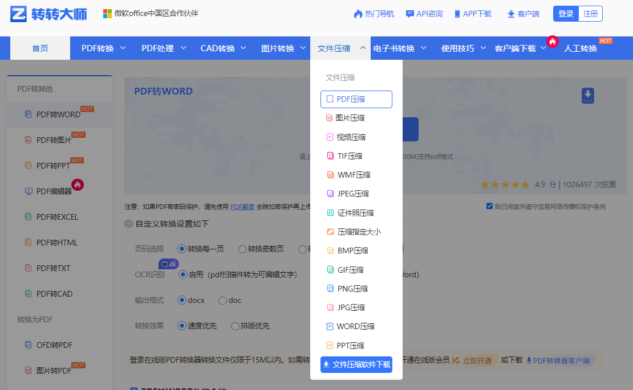This screenshot has height=390, width=633.
Task: Click the 登录 button
Action: click(565, 13)
